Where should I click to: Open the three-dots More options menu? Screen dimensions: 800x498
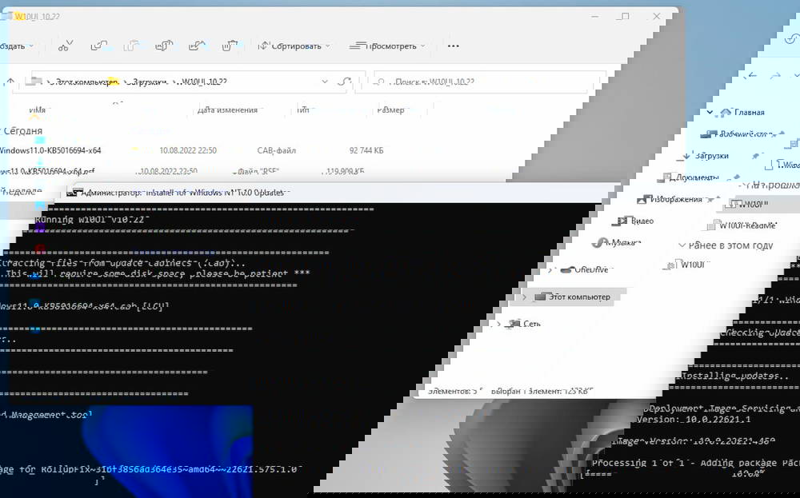453,46
